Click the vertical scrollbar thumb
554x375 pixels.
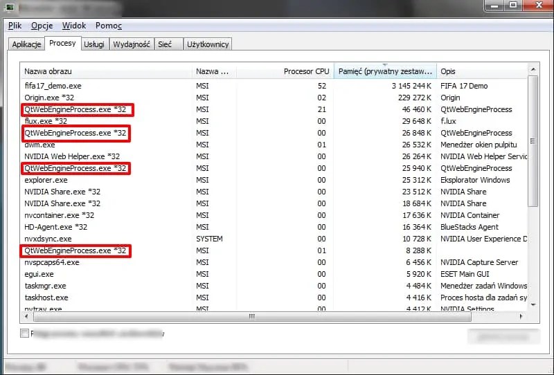click(x=533, y=141)
